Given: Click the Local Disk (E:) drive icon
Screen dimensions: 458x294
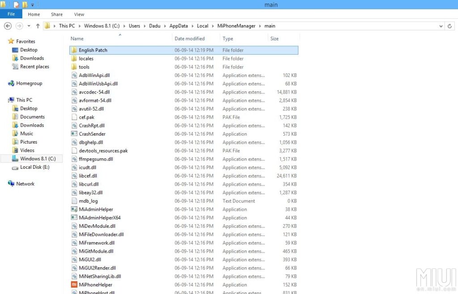Looking at the screenshot, I should [15, 167].
